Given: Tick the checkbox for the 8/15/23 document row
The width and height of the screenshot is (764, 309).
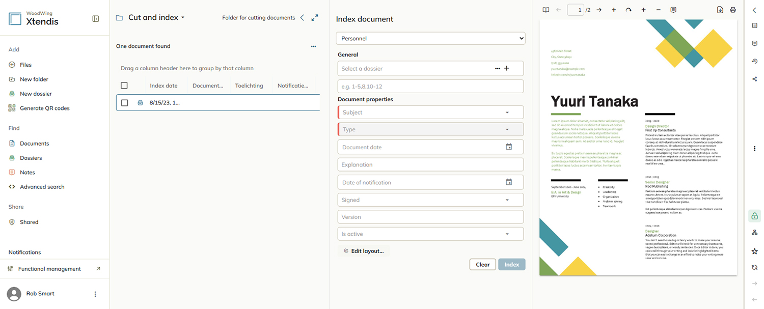Looking at the screenshot, I should point(124,103).
